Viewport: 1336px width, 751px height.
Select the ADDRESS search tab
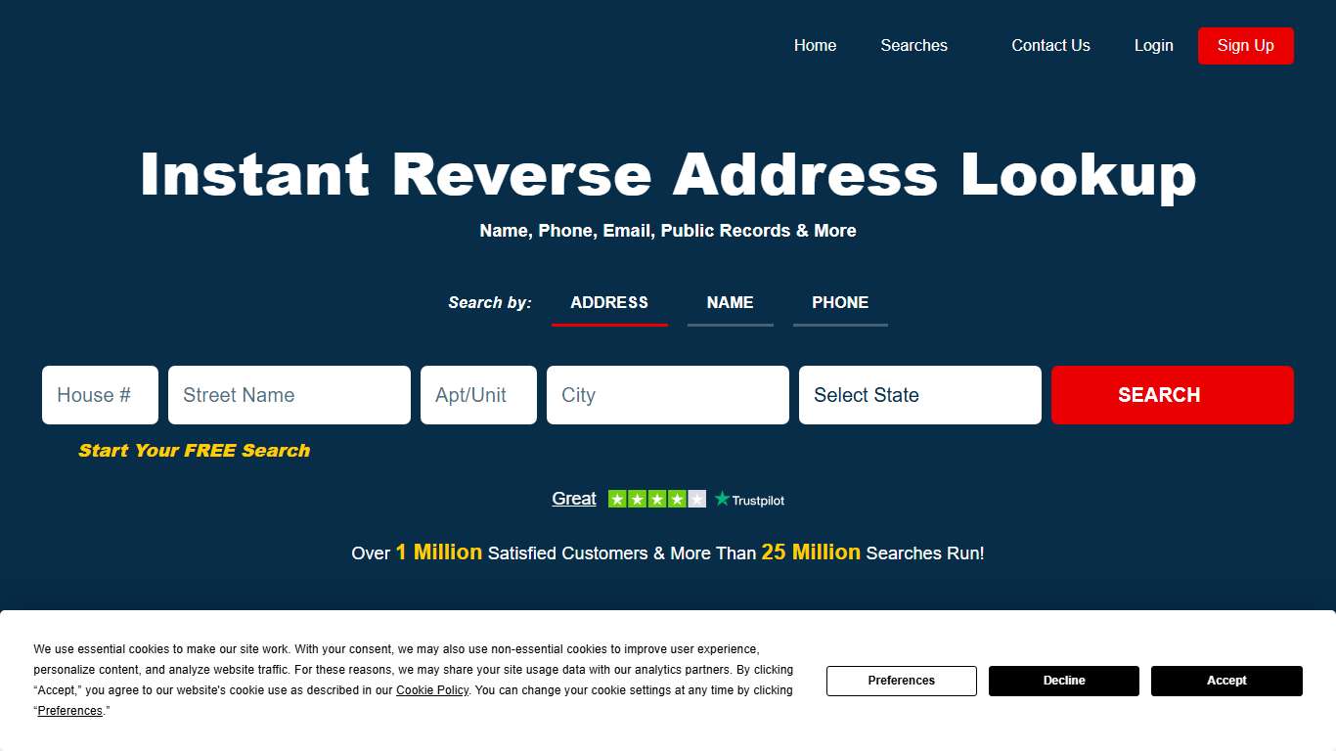pyautogui.click(x=609, y=303)
